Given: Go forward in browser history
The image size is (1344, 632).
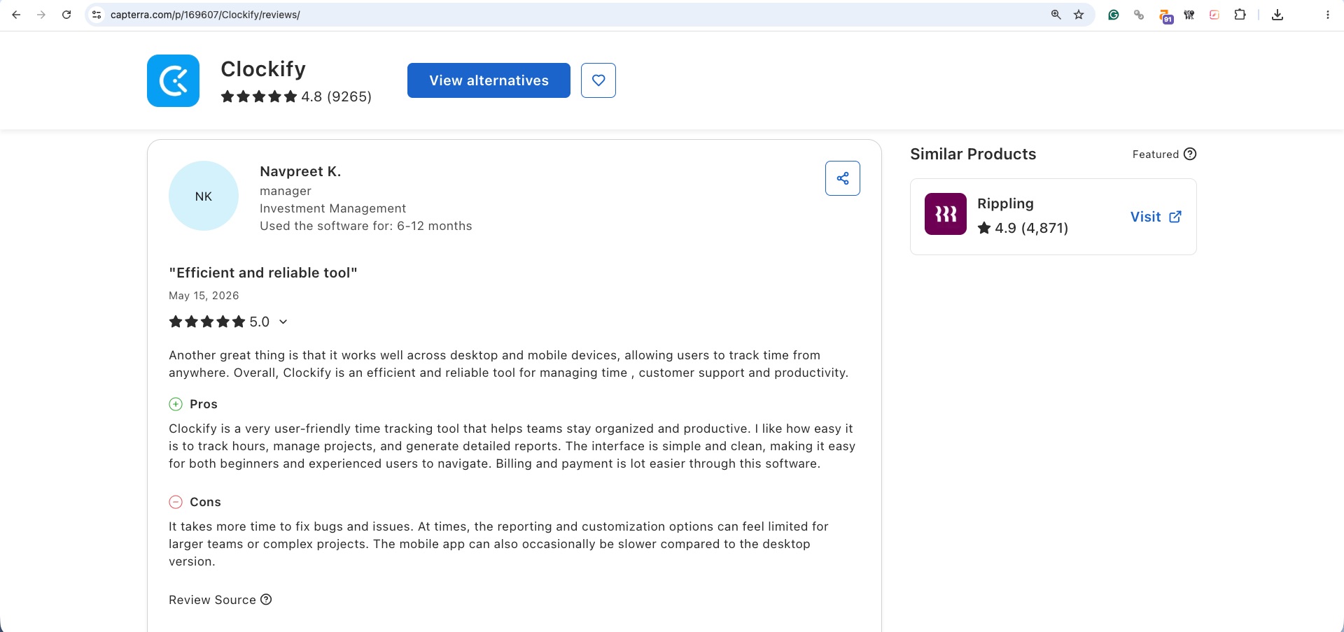Looking at the screenshot, I should [x=41, y=15].
